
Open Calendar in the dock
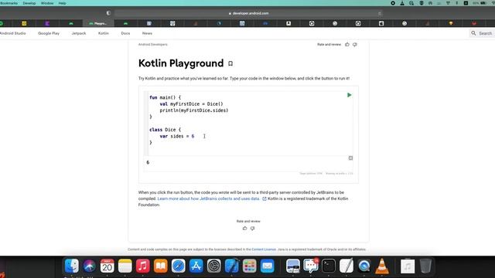107,266
